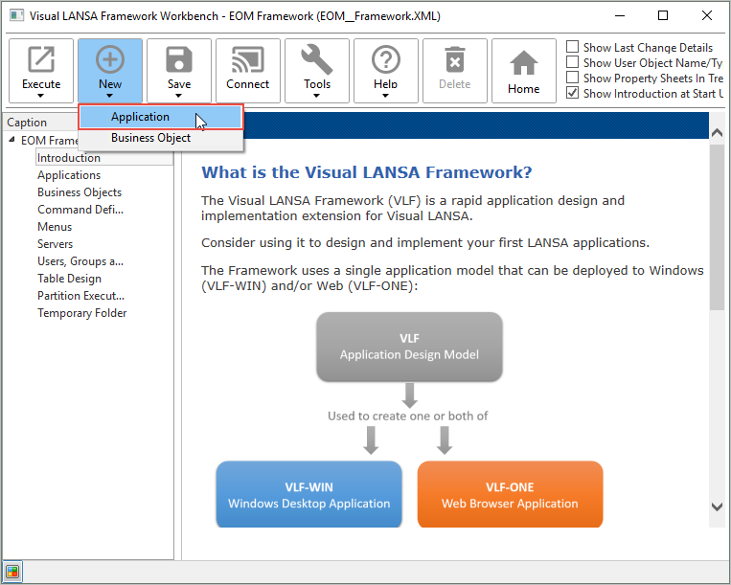Click the Execute toolbar icon
This screenshot has width=731, height=585.
pyautogui.click(x=41, y=59)
